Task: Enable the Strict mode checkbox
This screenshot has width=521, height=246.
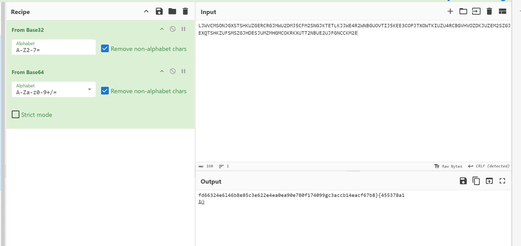Action: tap(16, 115)
